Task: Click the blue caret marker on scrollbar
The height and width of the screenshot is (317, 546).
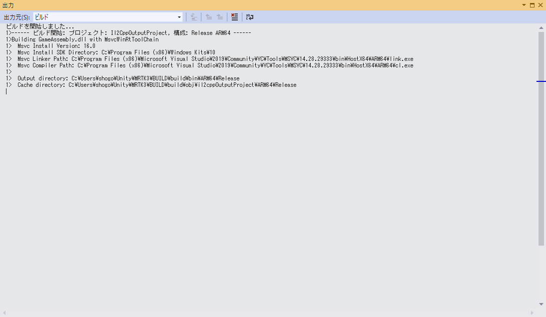Action: coord(542,81)
